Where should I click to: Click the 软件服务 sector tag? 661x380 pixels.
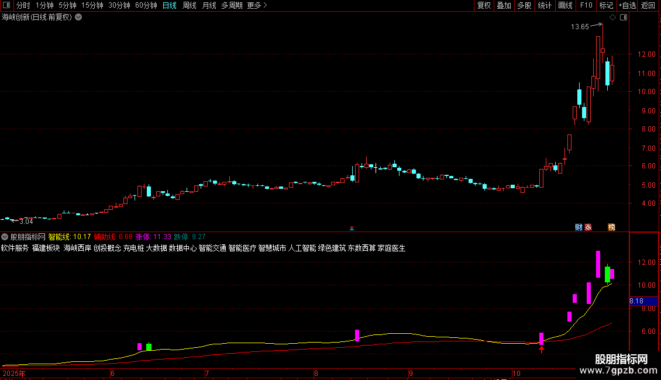click(x=15, y=248)
